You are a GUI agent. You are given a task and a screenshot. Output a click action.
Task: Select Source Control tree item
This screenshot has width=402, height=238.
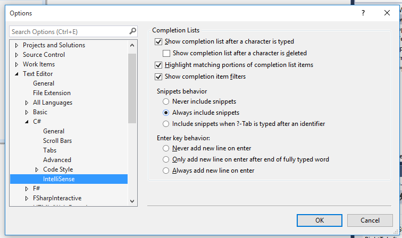(44, 55)
